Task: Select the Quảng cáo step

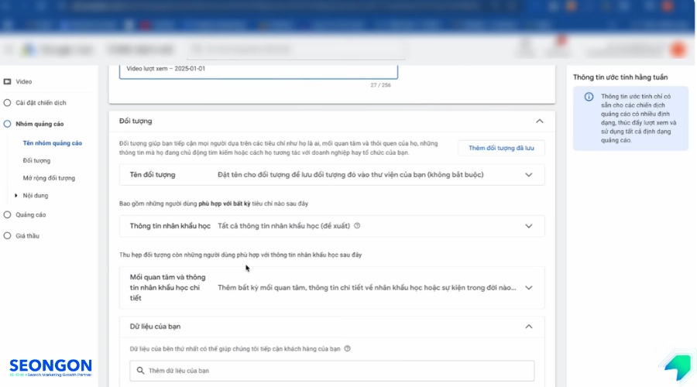Action: click(25, 214)
